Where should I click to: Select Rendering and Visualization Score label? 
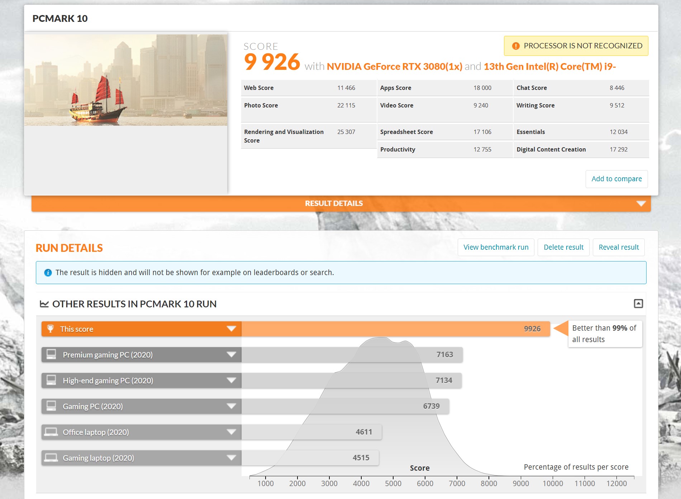[284, 136]
